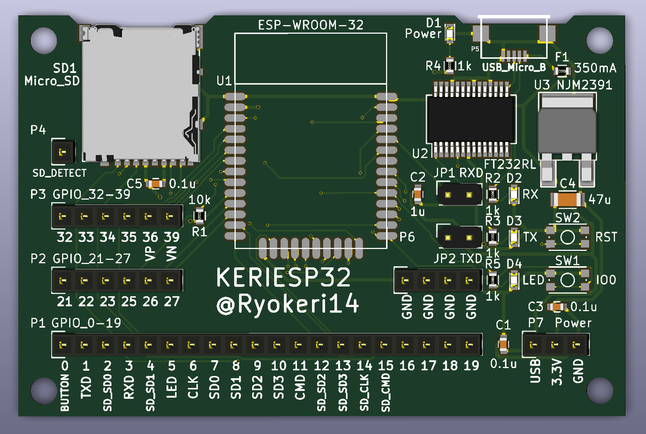
Task: Click the R3 resistor beside D3
Action: [493, 237]
